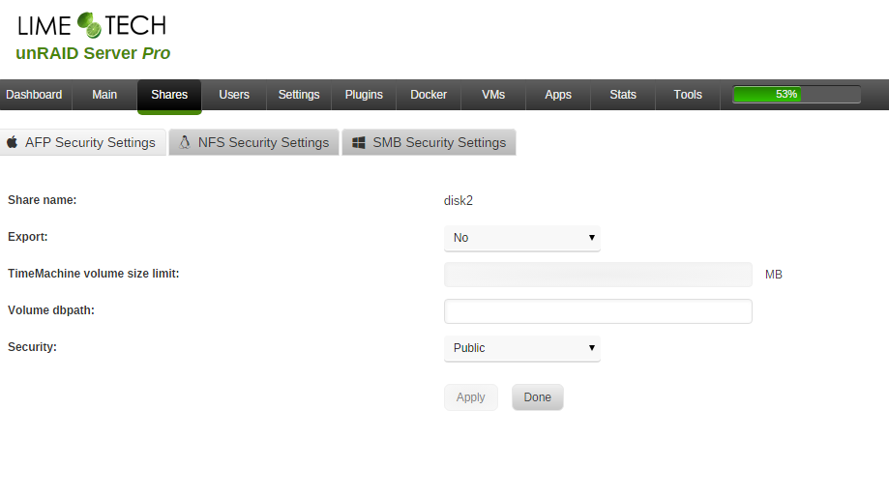This screenshot has width=889, height=498.
Task: Switch to SMB Security Settings tab
Action: coord(429,142)
